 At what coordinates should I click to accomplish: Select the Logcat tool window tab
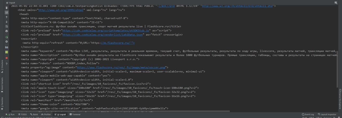click(60, 114)
